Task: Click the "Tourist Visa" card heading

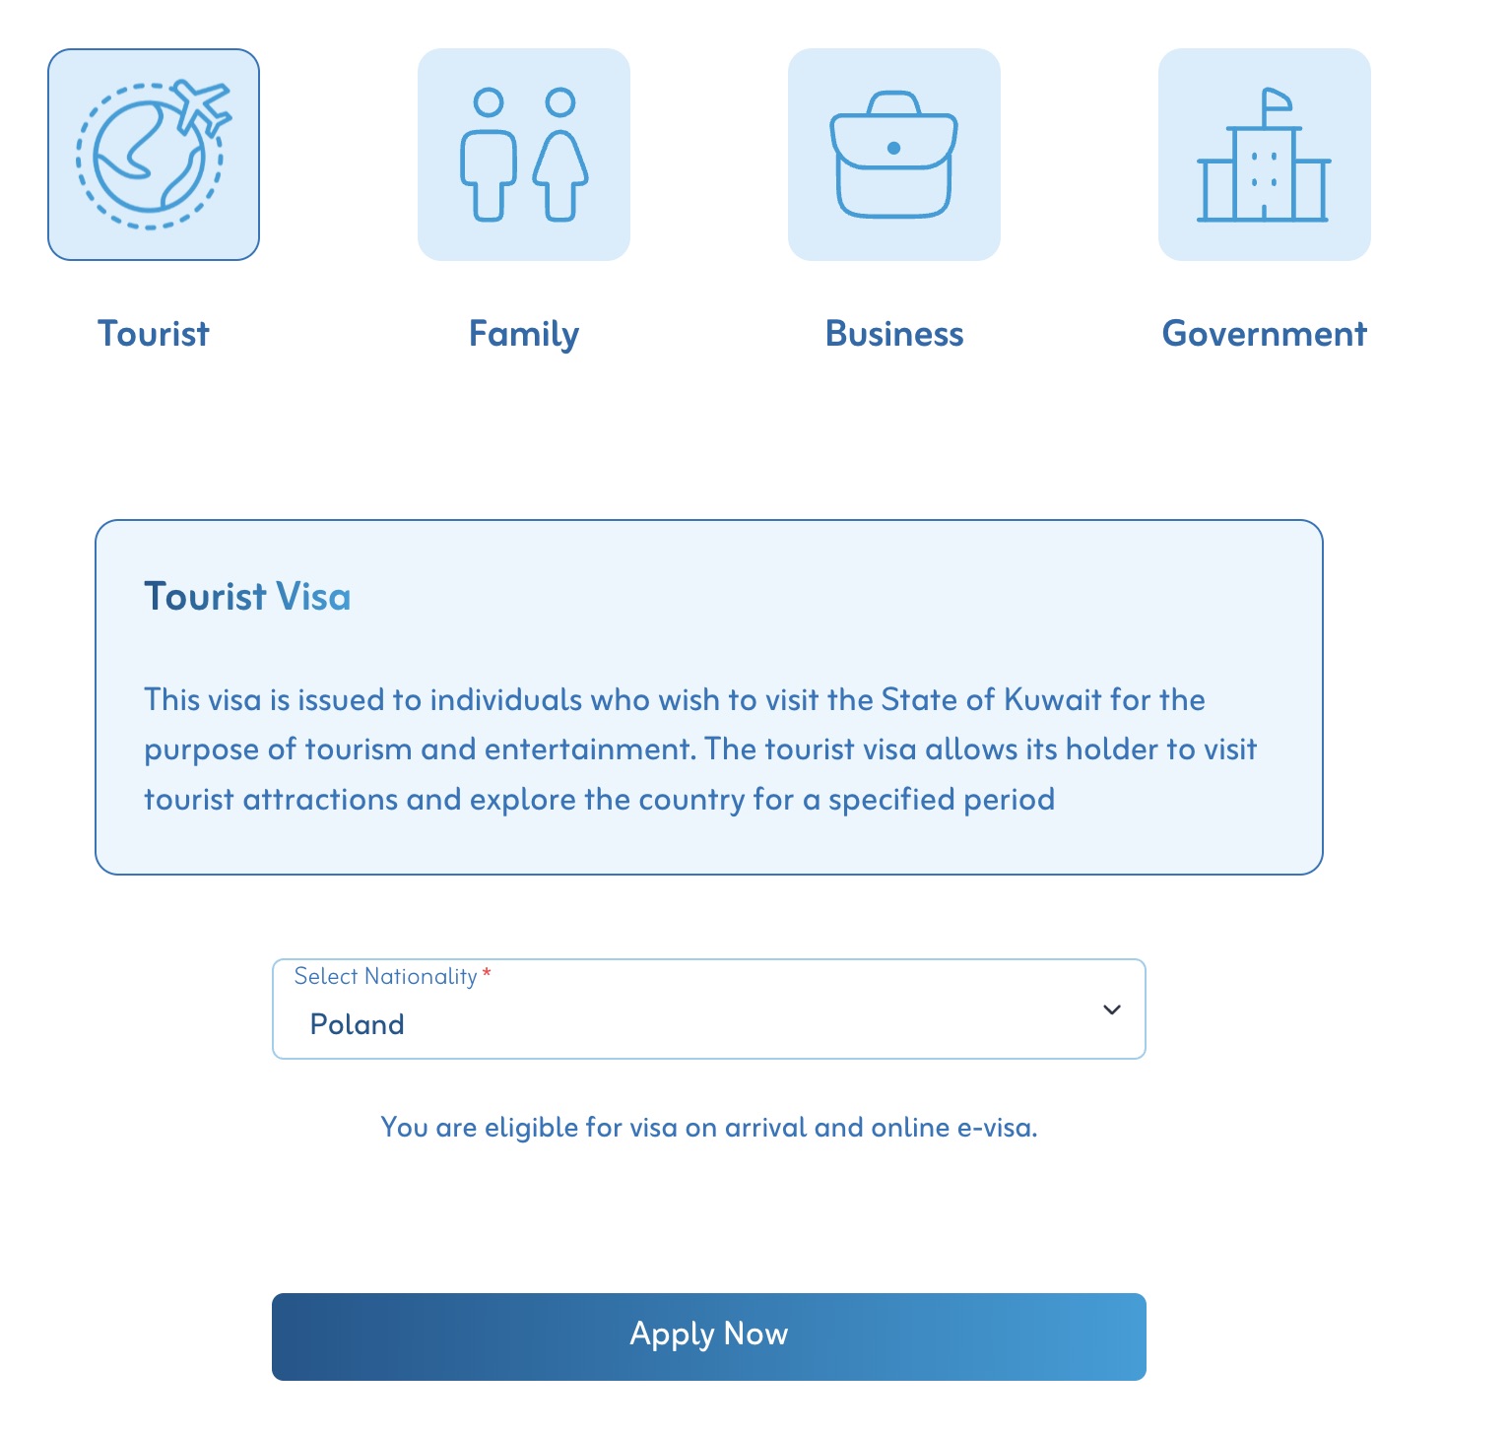Action: [247, 597]
